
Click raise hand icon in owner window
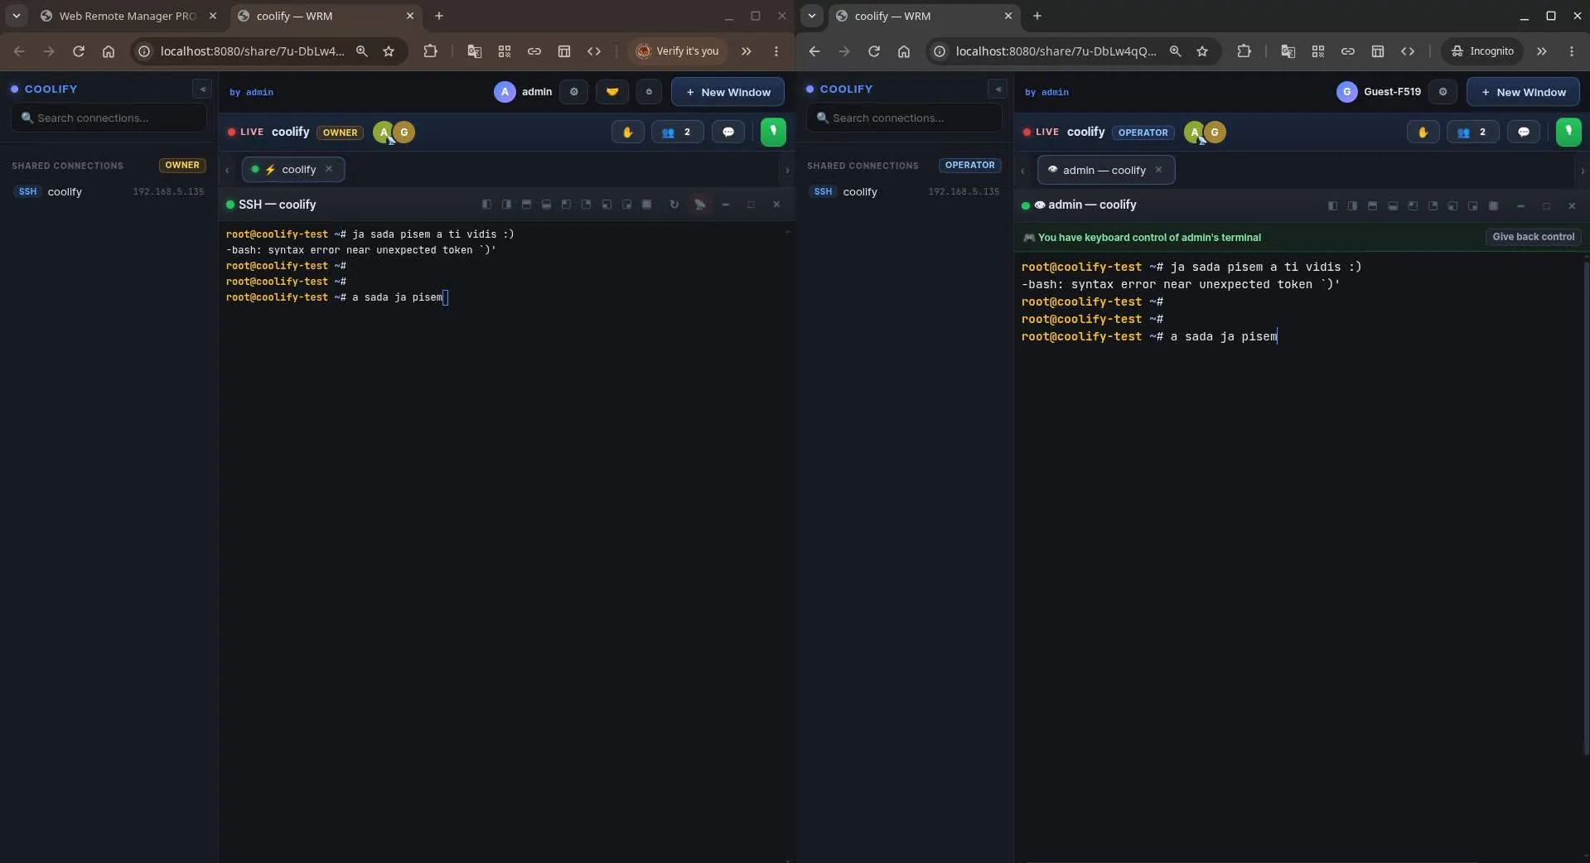click(627, 132)
